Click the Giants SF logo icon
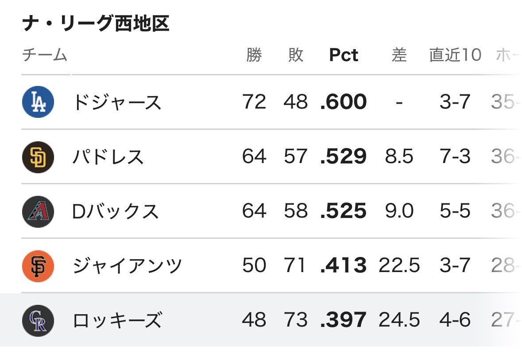 click(38, 266)
